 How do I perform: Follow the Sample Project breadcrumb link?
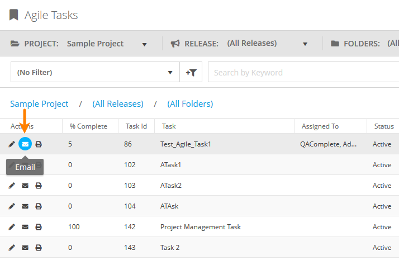tap(39, 104)
